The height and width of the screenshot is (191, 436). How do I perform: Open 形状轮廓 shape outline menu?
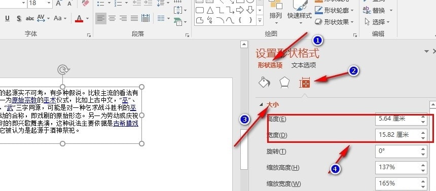tap(335, 11)
